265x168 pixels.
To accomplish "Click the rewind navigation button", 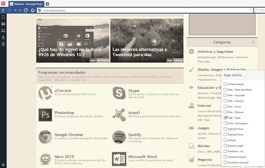I will click(15, 11).
